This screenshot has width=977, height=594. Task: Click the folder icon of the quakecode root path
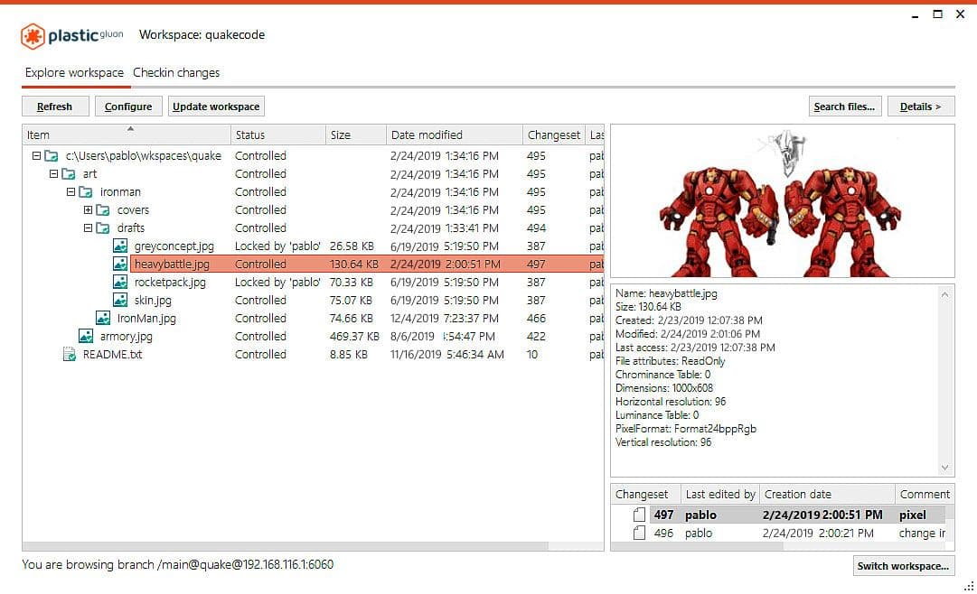coord(52,155)
